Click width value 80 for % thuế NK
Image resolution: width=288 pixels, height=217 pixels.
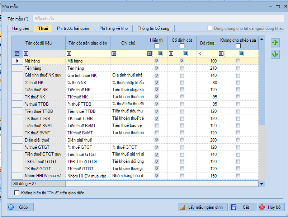207,83
